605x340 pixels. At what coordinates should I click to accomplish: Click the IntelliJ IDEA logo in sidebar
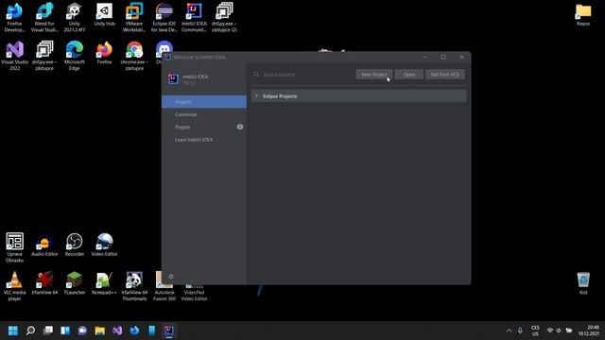(173, 79)
